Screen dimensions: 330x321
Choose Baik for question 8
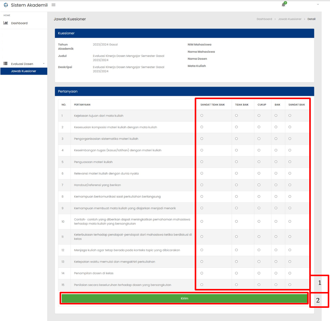click(276, 197)
